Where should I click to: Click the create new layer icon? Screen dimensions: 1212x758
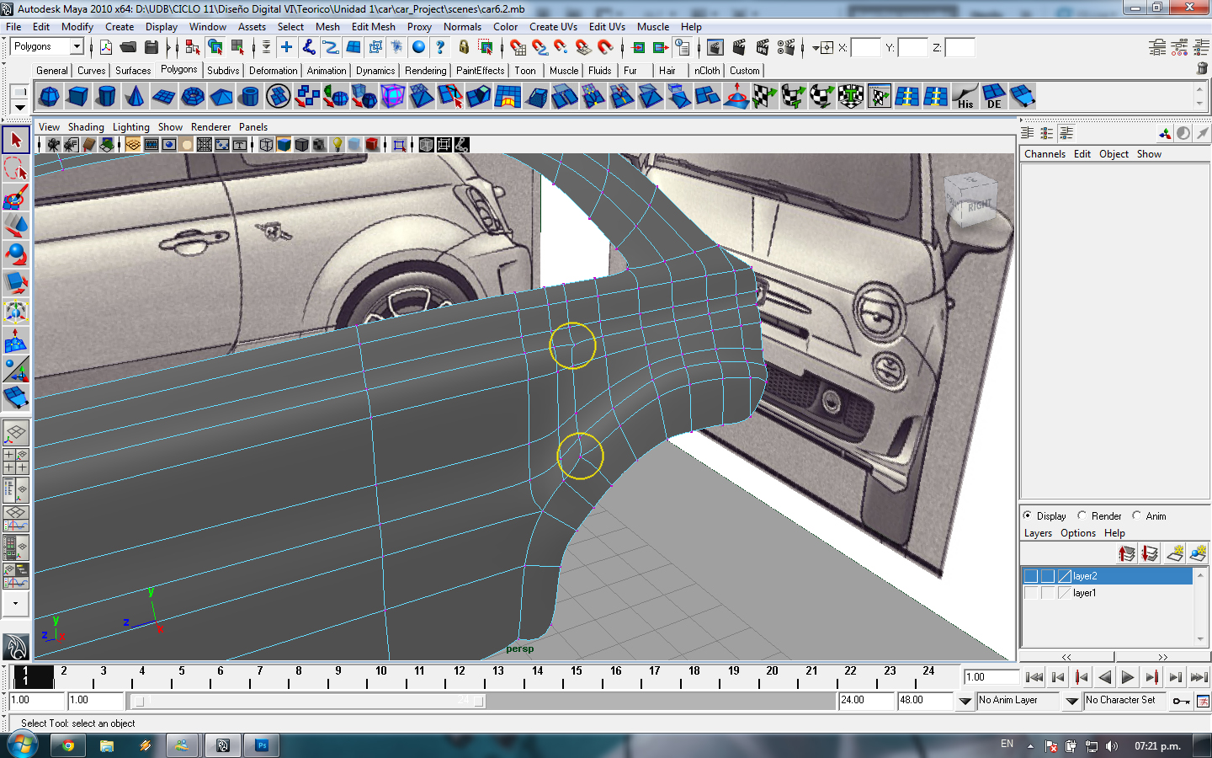pyautogui.click(x=1176, y=553)
